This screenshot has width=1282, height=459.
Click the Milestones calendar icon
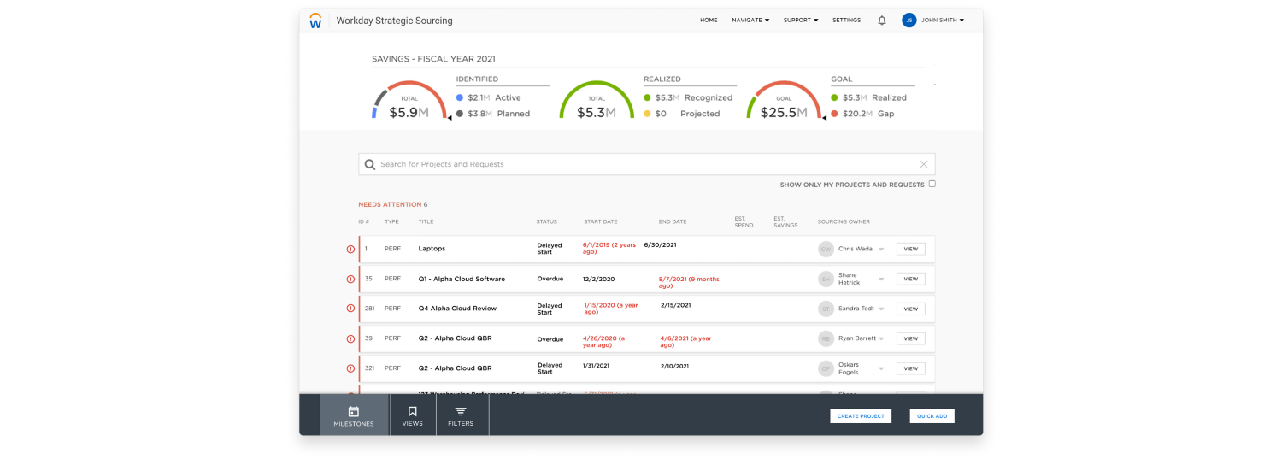click(x=354, y=411)
